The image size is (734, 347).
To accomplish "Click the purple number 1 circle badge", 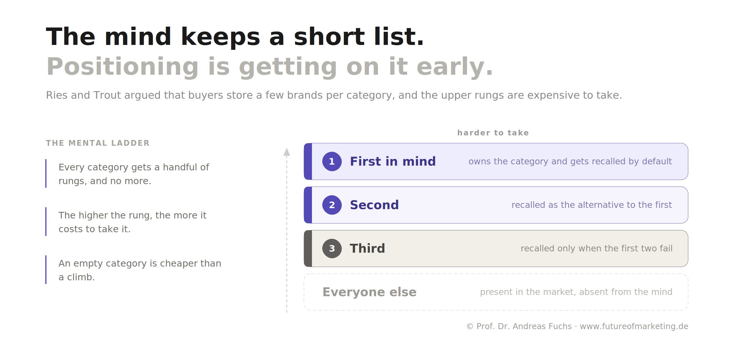I will (x=332, y=161).
